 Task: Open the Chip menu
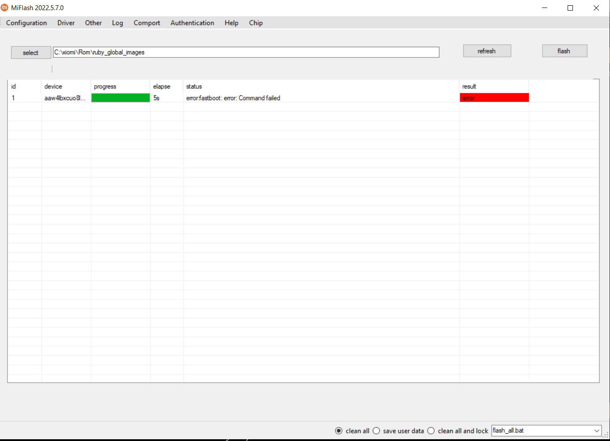click(x=256, y=23)
